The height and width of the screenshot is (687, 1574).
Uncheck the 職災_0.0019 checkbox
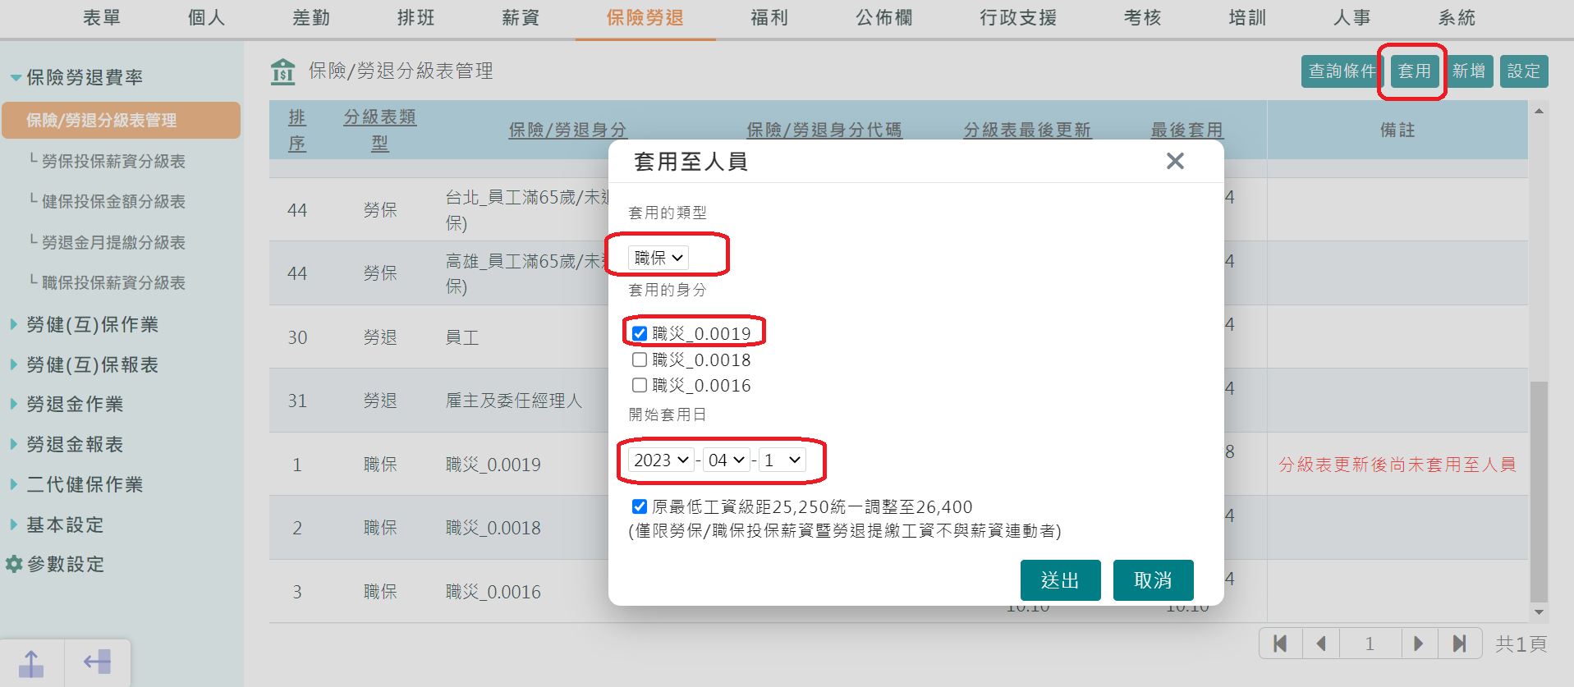pyautogui.click(x=640, y=333)
